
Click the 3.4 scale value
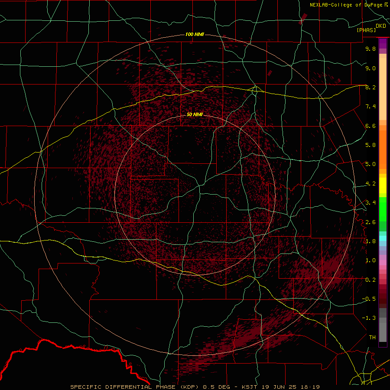point(370,203)
